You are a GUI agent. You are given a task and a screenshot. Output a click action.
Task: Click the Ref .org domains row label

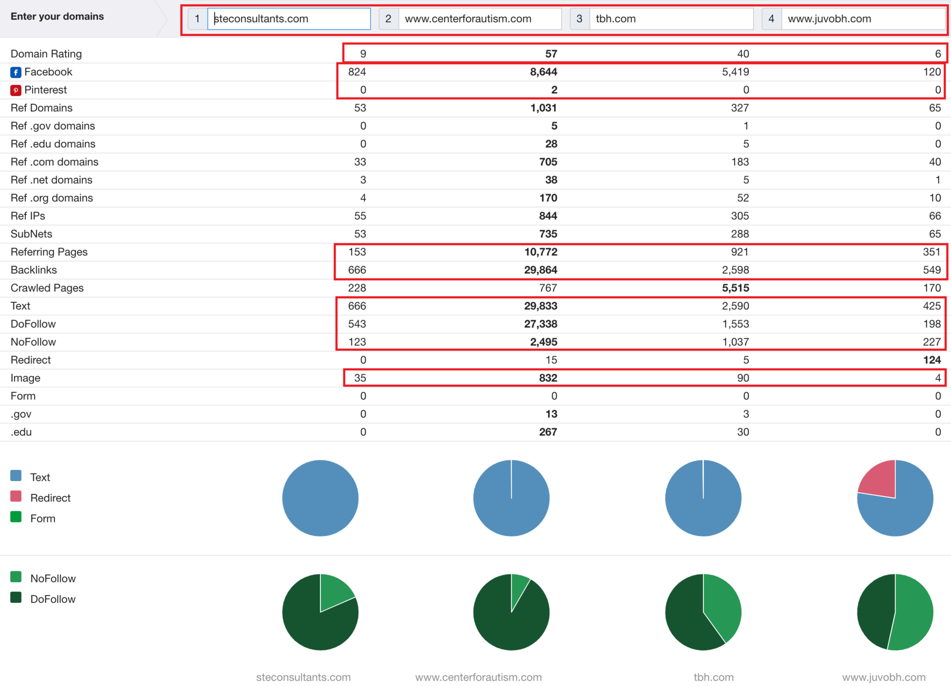click(x=52, y=198)
